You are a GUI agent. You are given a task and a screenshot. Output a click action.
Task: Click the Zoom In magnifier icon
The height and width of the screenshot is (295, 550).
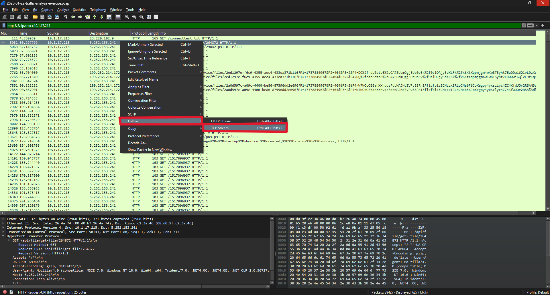127,17
